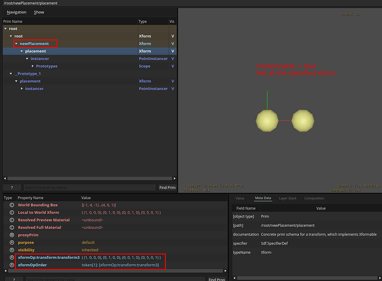Viewport: 382px width, 281px height.
Task: Click the xformOp:transform:transform3 attribute icon
Action: click(12, 257)
